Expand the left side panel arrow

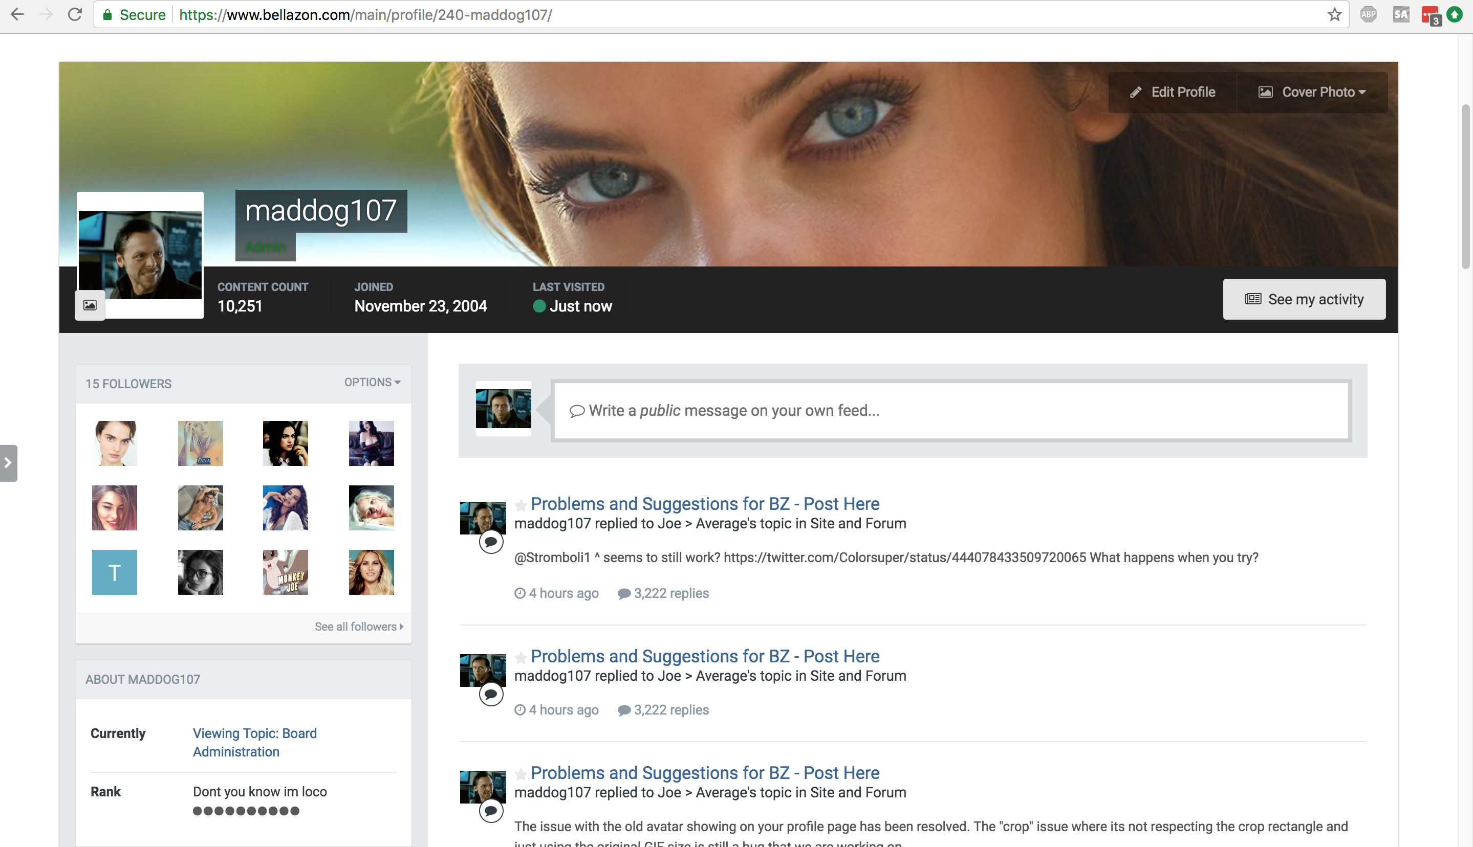[x=8, y=463]
